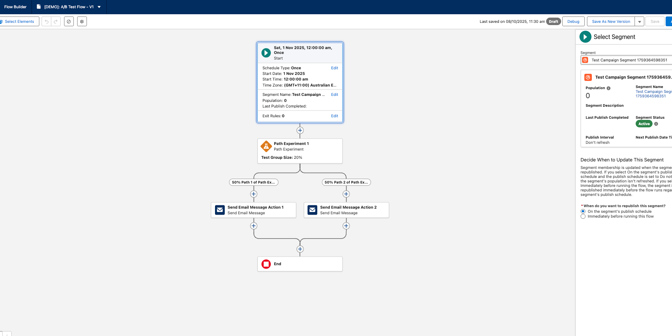Select 'Immediately before running this flow' option
Viewport: 672px width, 336px height.
click(583, 217)
